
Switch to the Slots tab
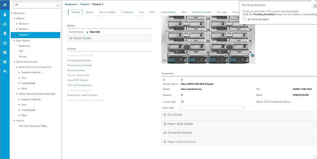[x=184, y=12]
